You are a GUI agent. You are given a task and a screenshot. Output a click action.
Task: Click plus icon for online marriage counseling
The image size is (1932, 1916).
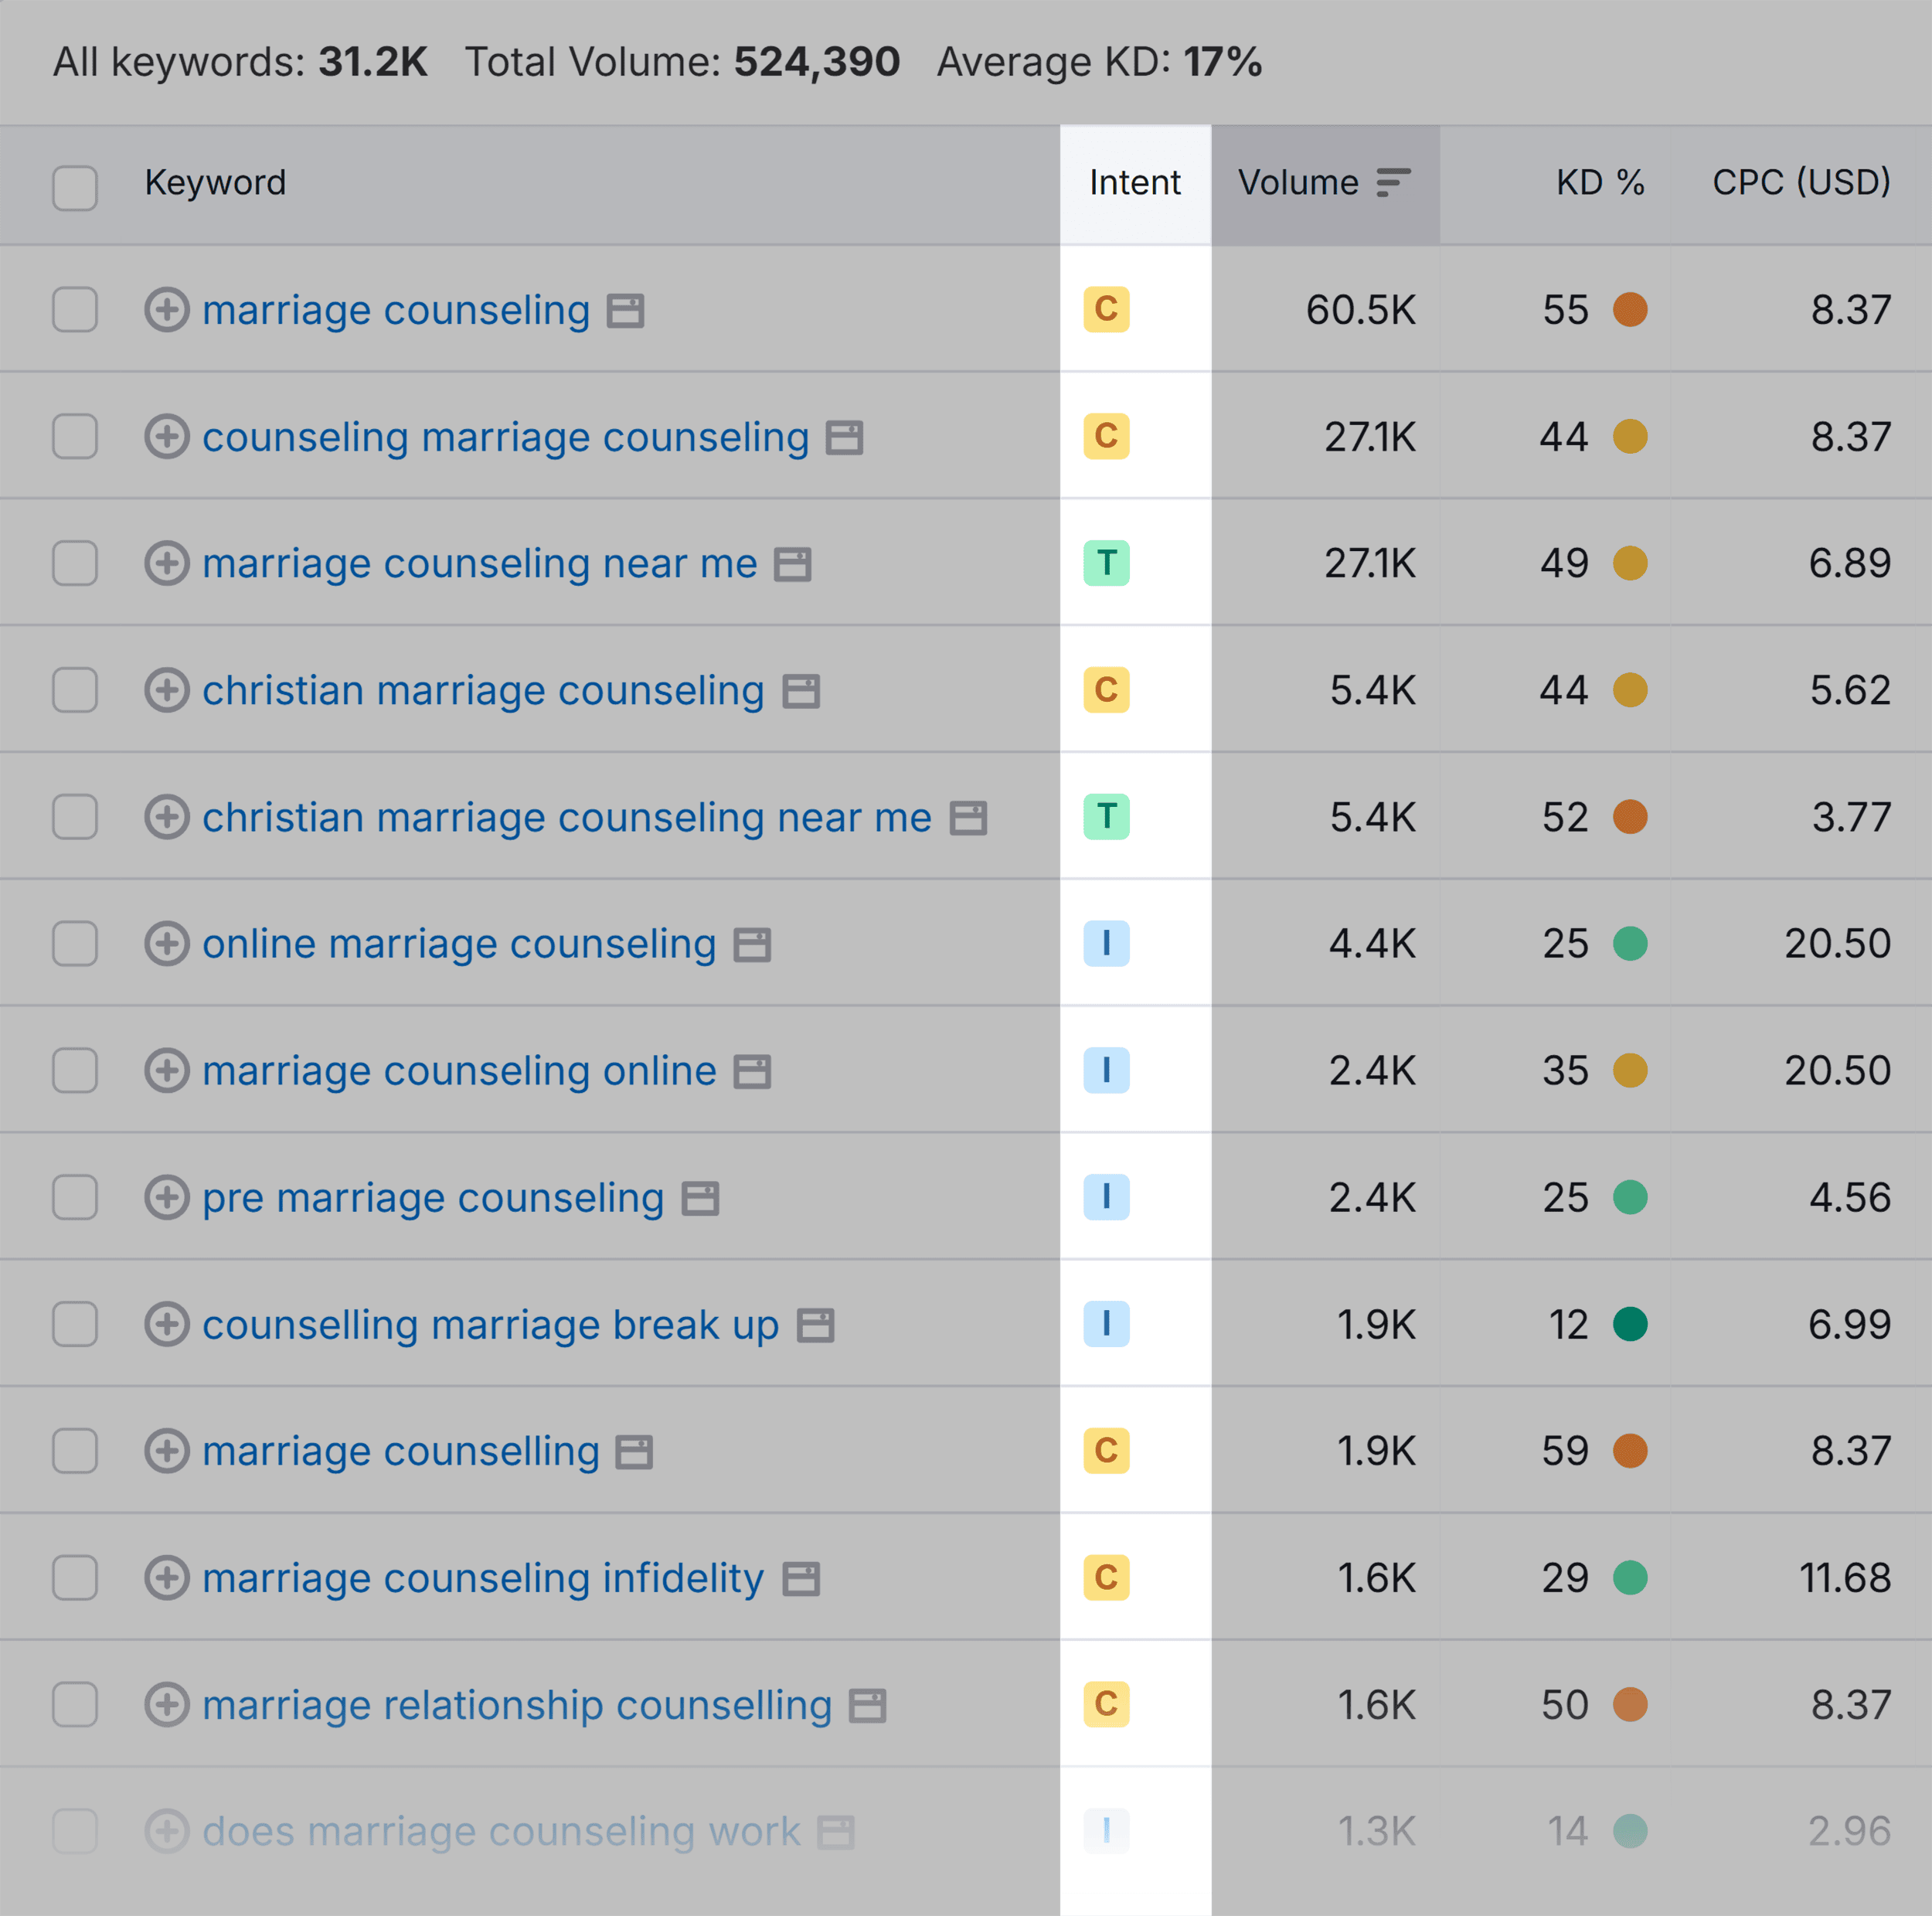point(167,943)
